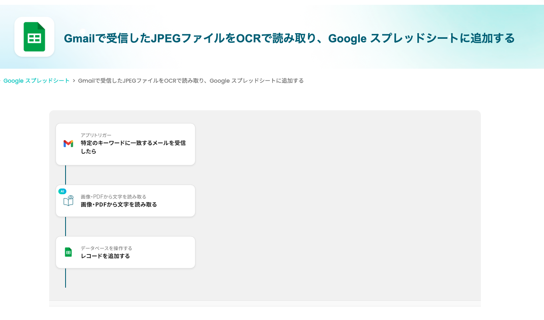Click the main heading Gmailで受信したJPEGファイルをOCRで読み取り

click(x=289, y=38)
